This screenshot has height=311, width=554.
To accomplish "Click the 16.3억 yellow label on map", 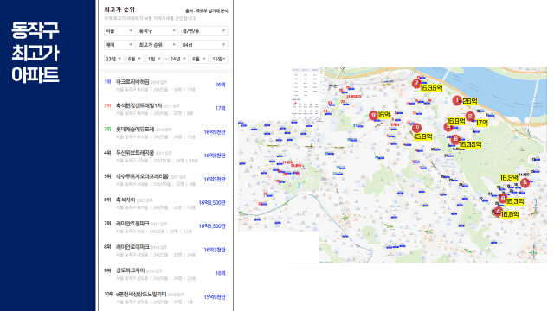I will [x=515, y=201].
